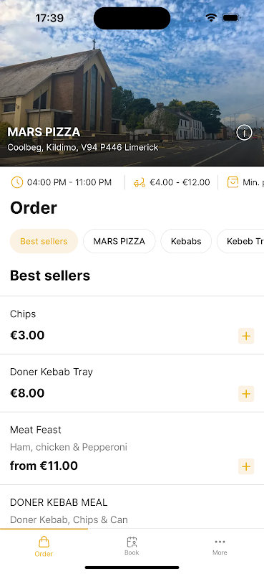This screenshot has height=574, width=264.
Task: Add Doner Kebab Tray with plus icon
Action: pyautogui.click(x=246, y=393)
